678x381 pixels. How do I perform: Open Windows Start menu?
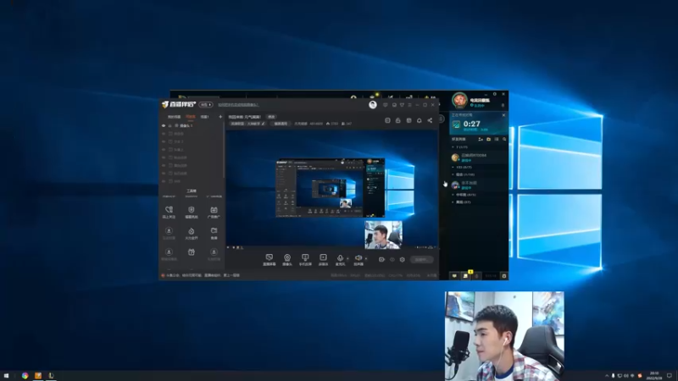6,376
